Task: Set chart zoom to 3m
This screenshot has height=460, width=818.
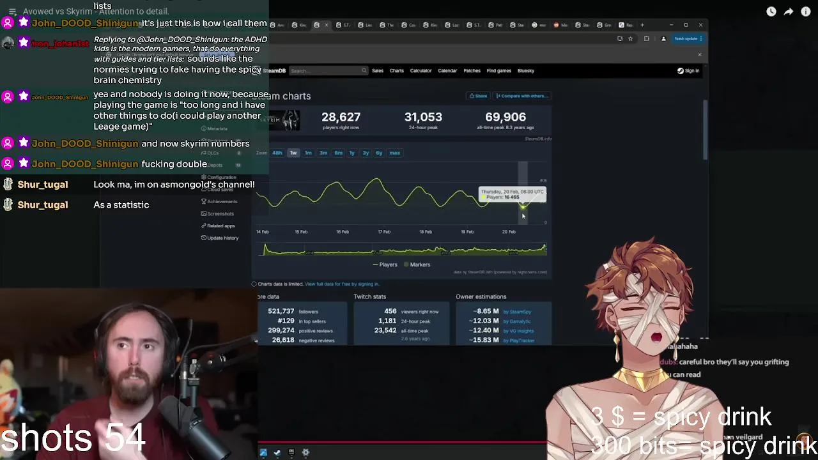Action: [323, 153]
